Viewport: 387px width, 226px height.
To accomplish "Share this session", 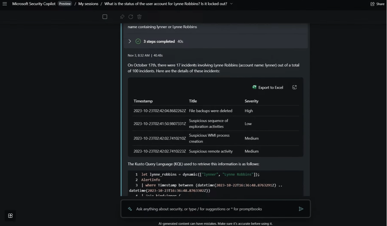I will 377,4.
